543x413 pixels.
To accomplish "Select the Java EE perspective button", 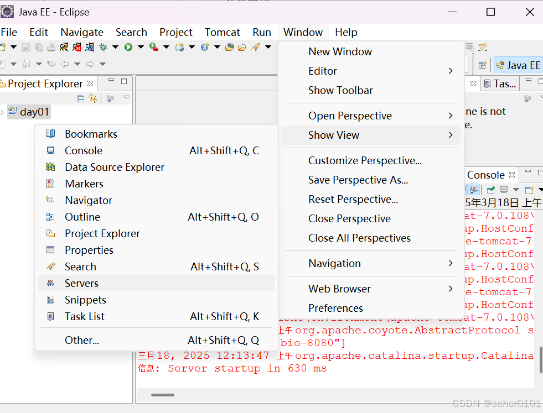I will (519, 65).
